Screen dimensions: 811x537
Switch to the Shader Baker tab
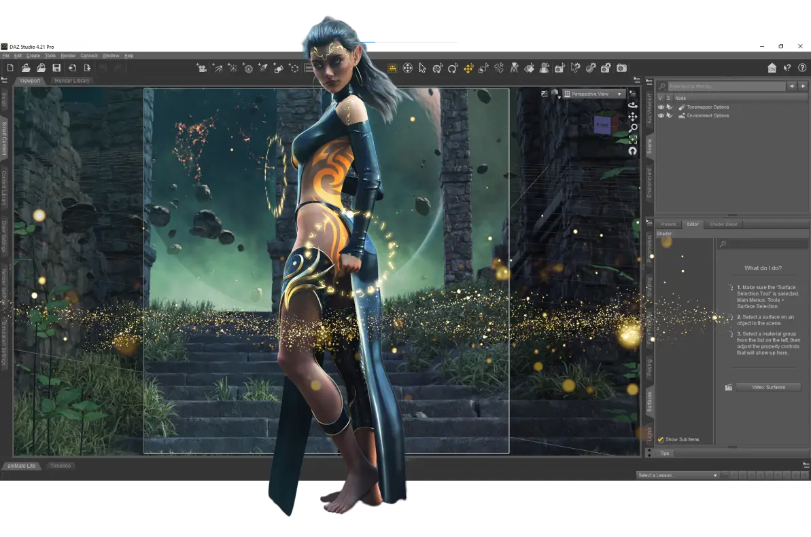click(x=724, y=224)
